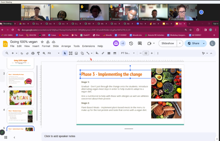Open the Fit zoom level dropdown
The image size is (220, 141).
tap(58, 53)
